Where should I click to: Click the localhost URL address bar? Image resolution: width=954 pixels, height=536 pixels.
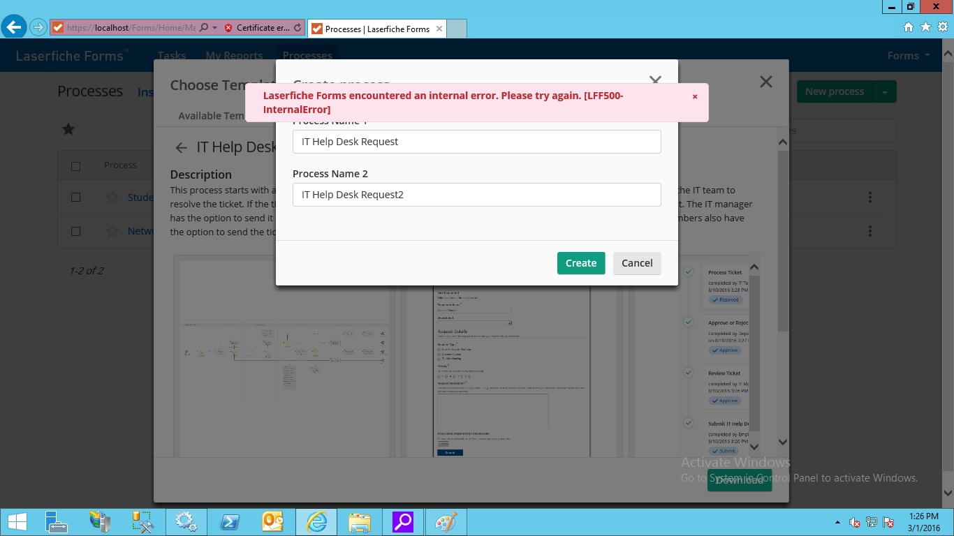pyautogui.click(x=131, y=28)
